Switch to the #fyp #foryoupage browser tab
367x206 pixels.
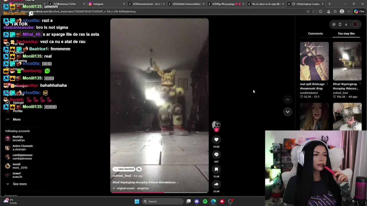[227, 4]
